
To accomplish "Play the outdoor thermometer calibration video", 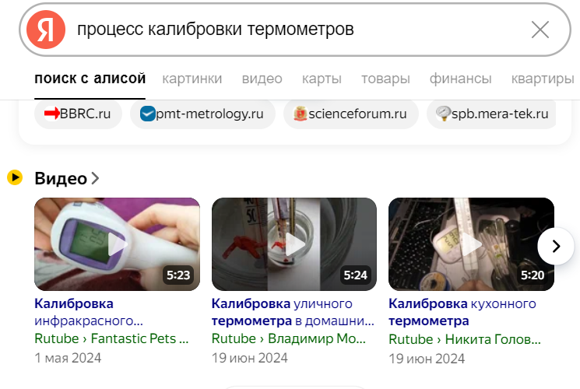I will pyautogui.click(x=294, y=244).
